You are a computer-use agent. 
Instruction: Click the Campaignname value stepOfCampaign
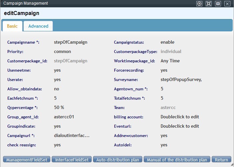[71, 42]
